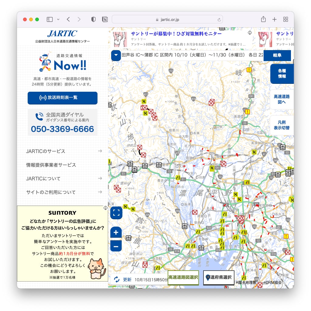Open Safari share icon

263,19
